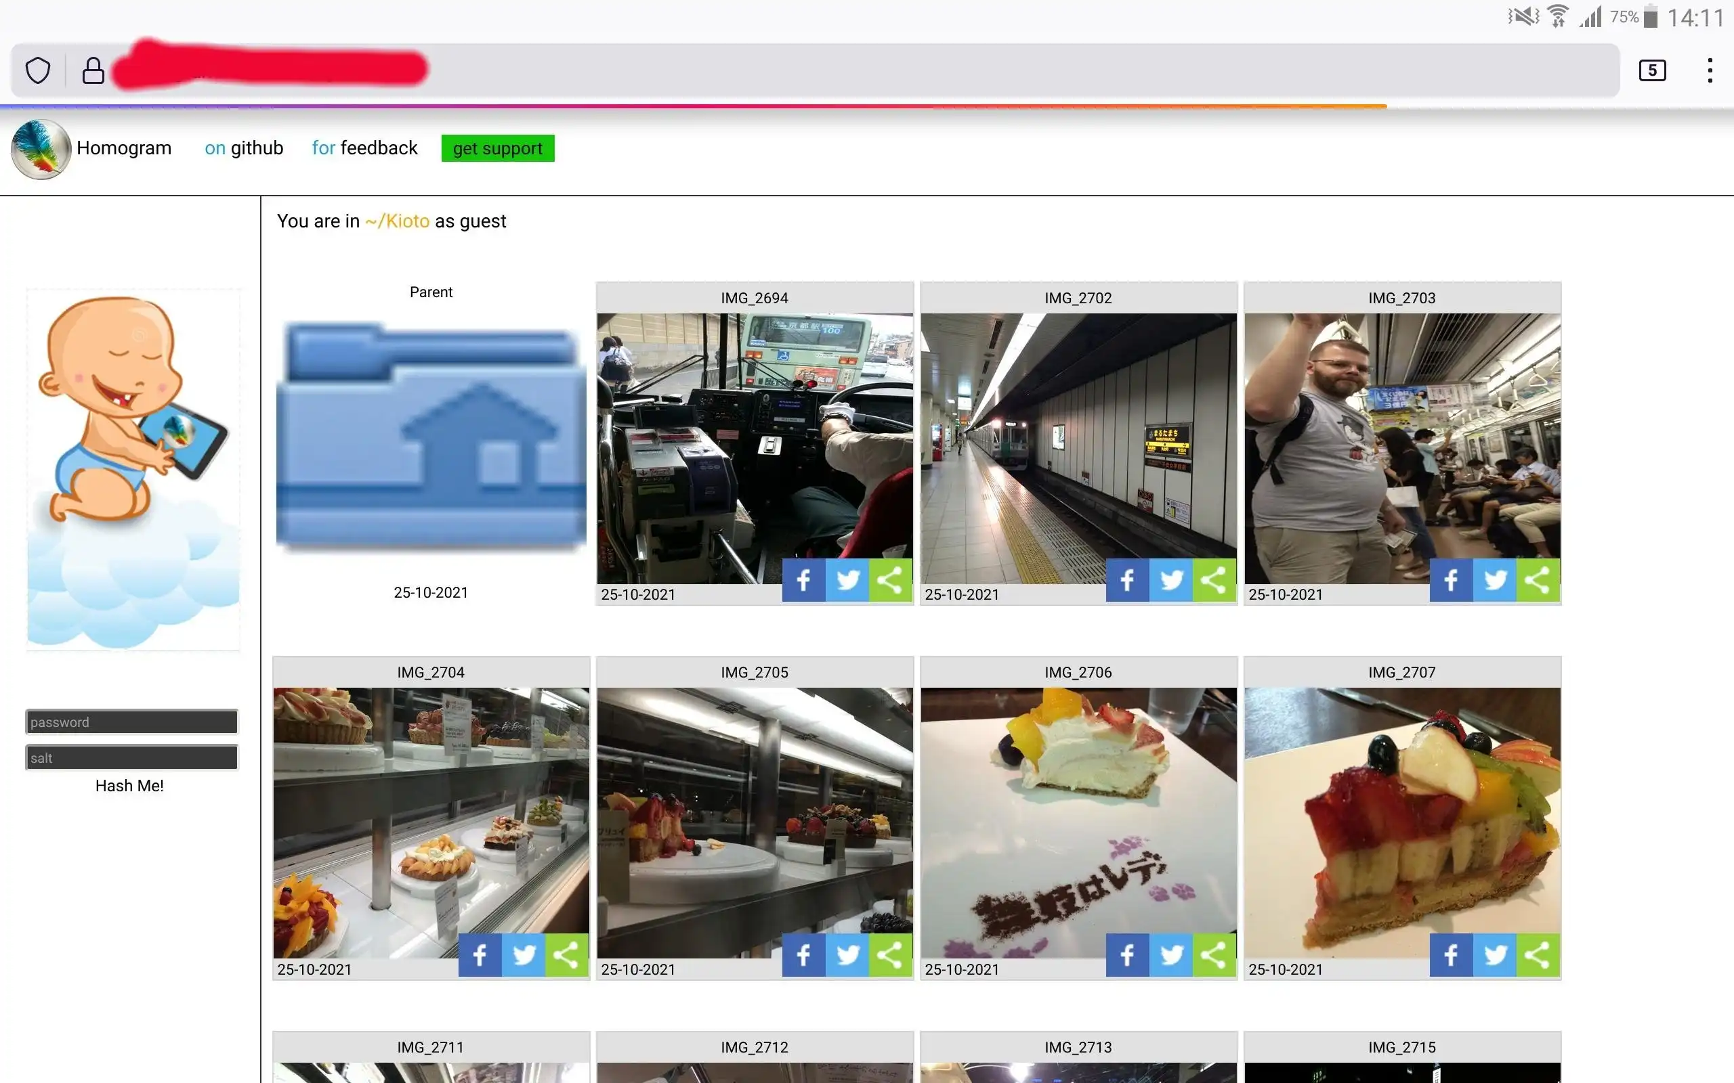Click the share icon on IMG_2705

click(x=890, y=954)
